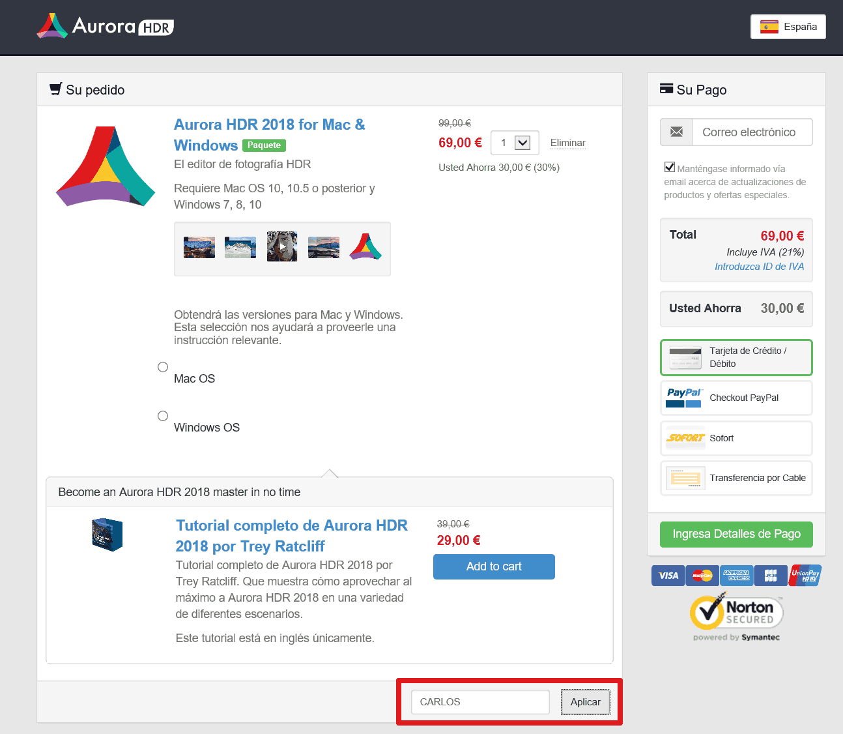
Task: Click the Visa card icon
Action: point(668,576)
